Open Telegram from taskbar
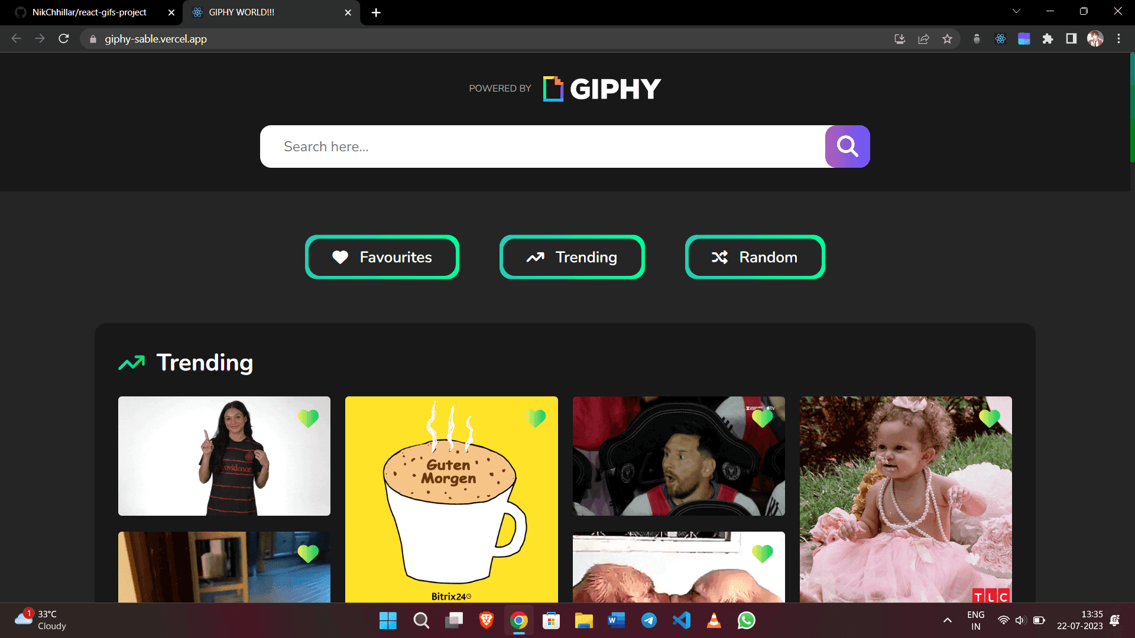This screenshot has height=638, width=1135. point(649,620)
